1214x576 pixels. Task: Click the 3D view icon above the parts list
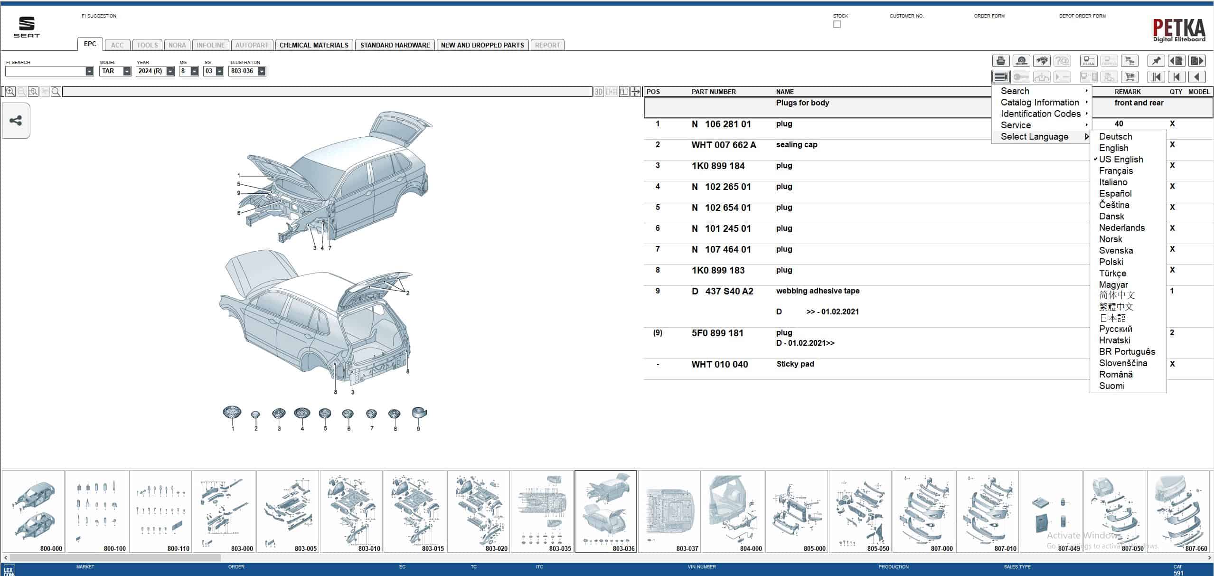pyautogui.click(x=599, y=91)
